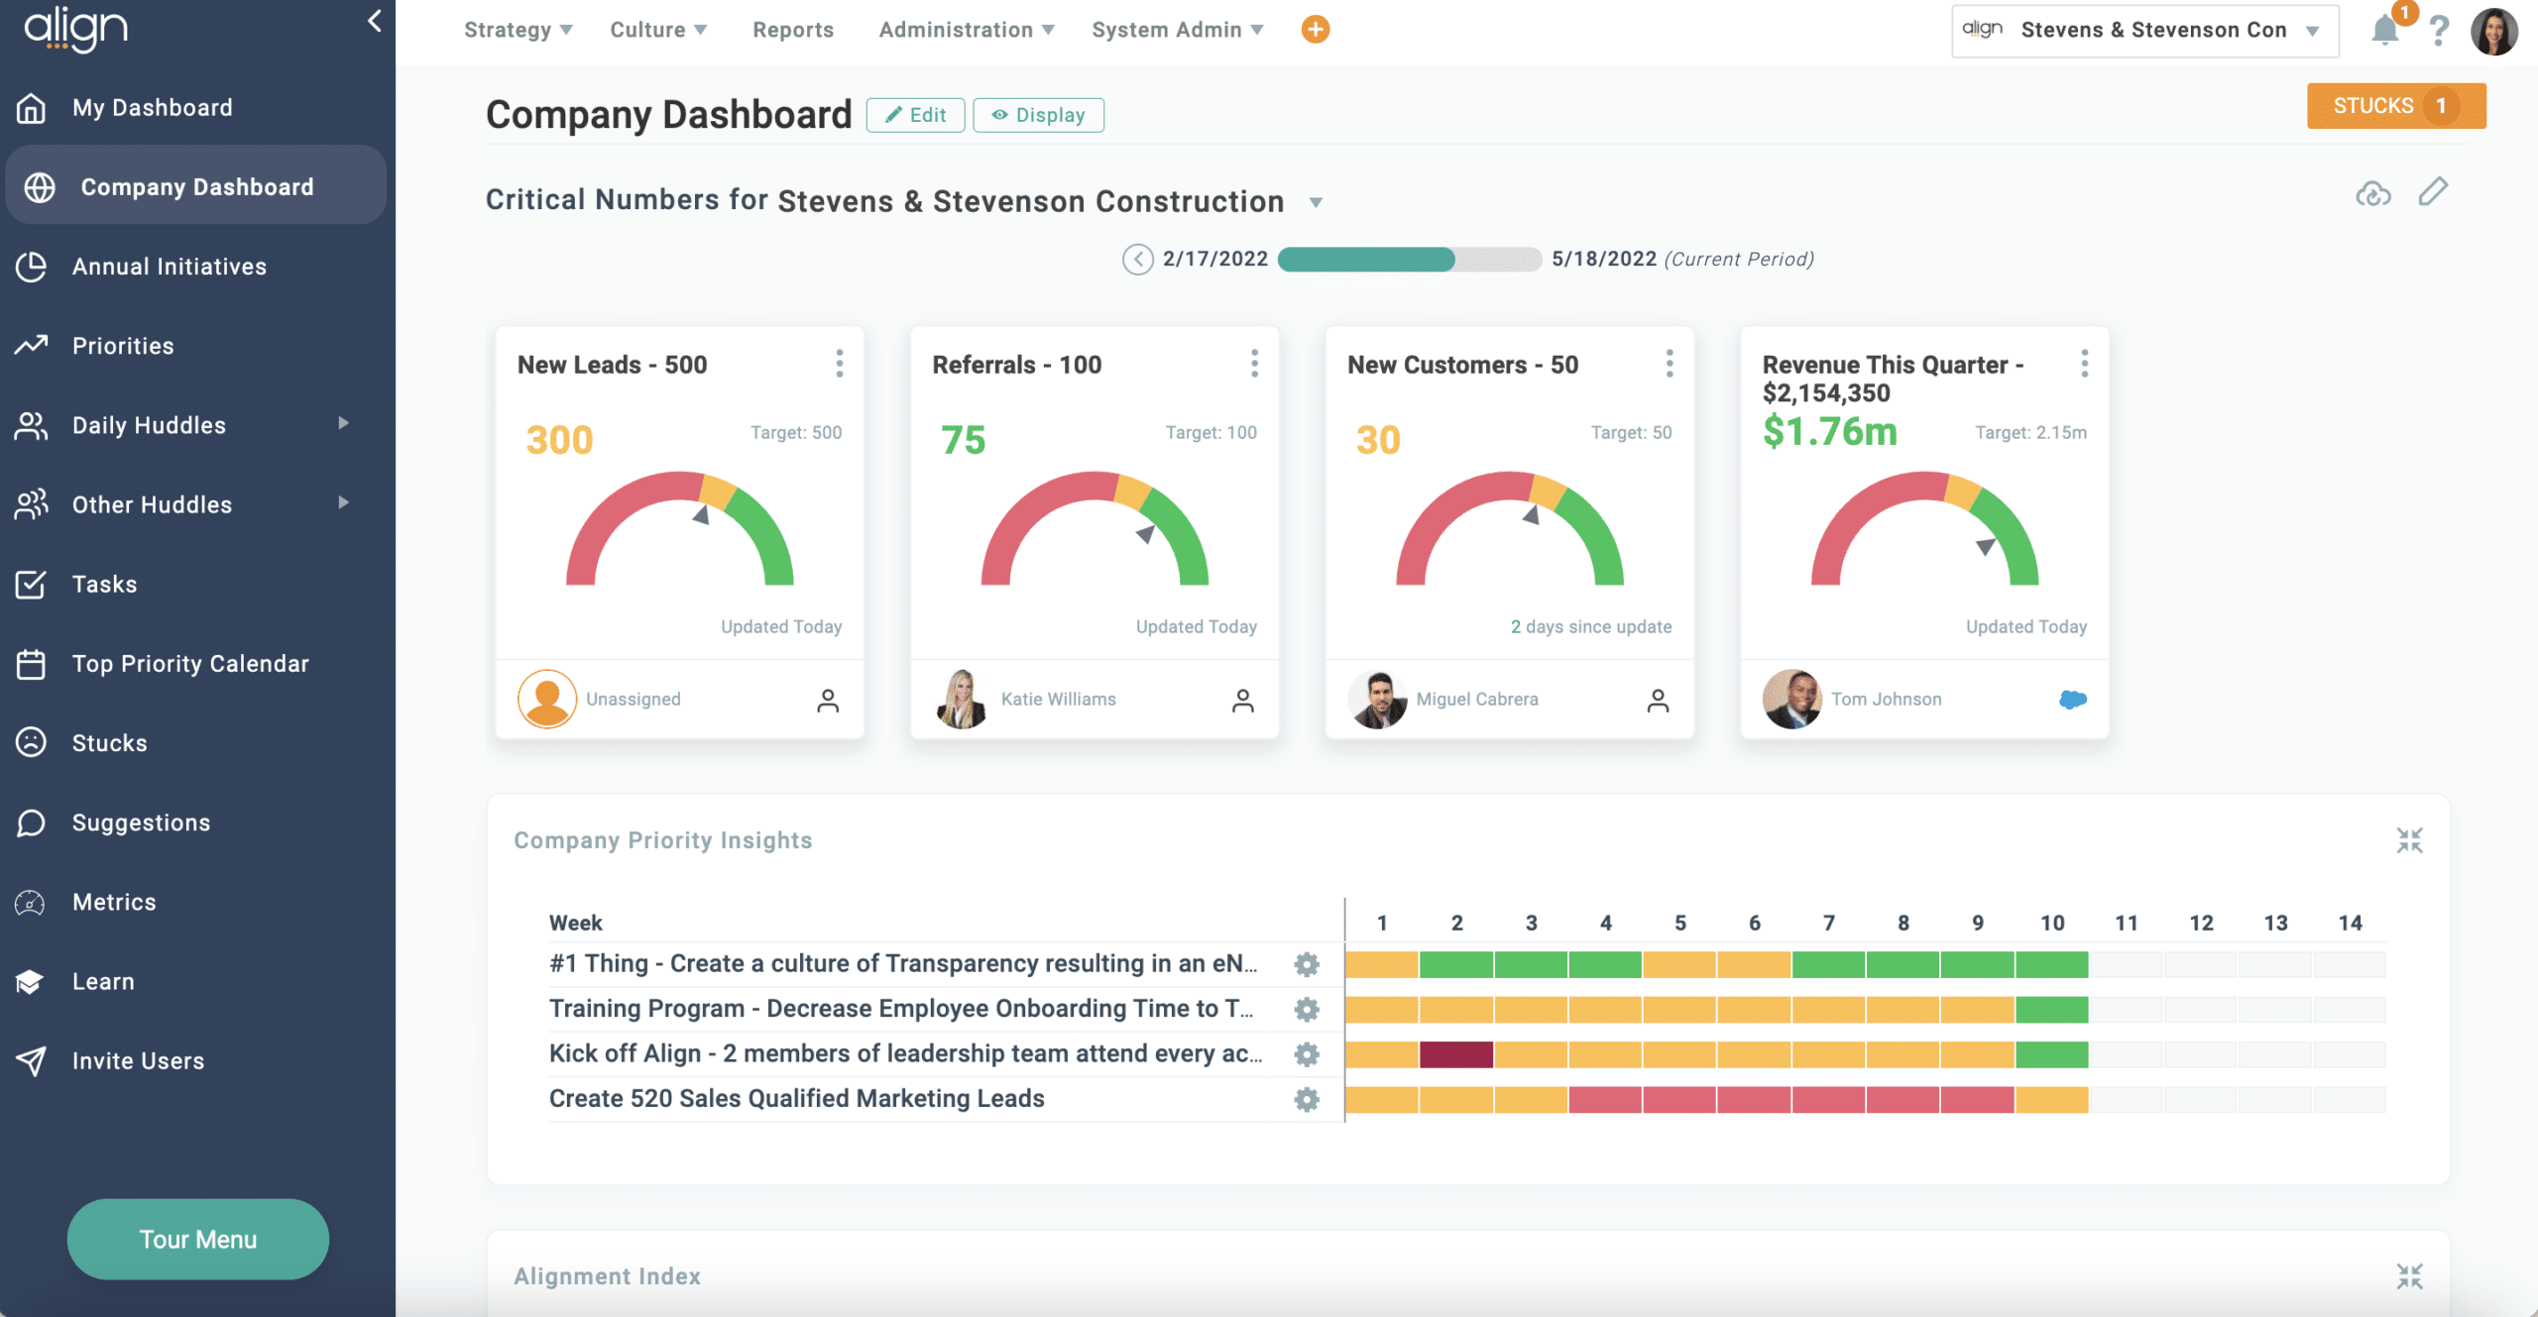Click the cloud sync icon

[2372, 193]
